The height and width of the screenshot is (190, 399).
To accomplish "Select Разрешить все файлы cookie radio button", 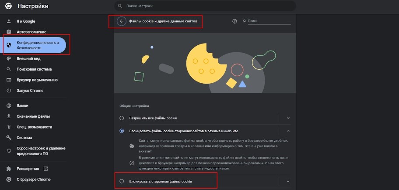I will coord(122,118).
